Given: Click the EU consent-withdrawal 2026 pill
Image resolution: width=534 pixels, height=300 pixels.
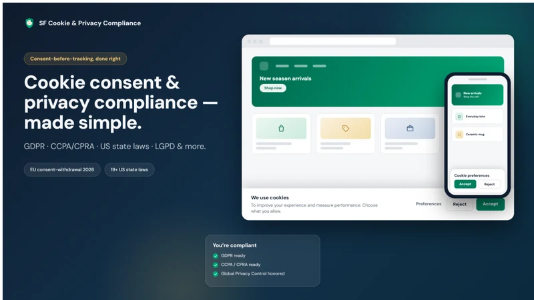Looking at the screenshot, I should click(x=62, y=170).
